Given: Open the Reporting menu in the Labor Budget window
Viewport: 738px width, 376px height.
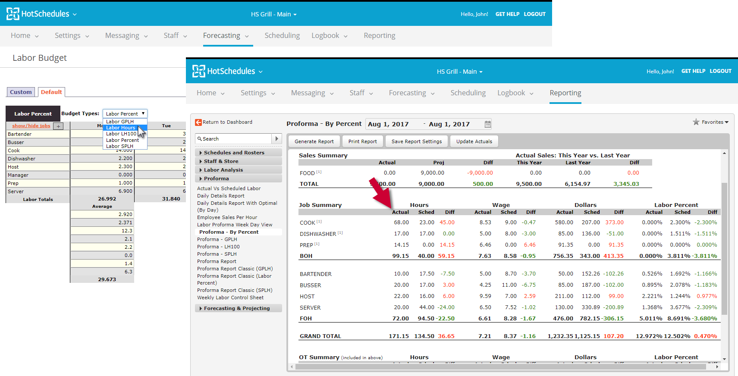Looking at the screenshot, I should pyautogui.click(x=380, y=35).
